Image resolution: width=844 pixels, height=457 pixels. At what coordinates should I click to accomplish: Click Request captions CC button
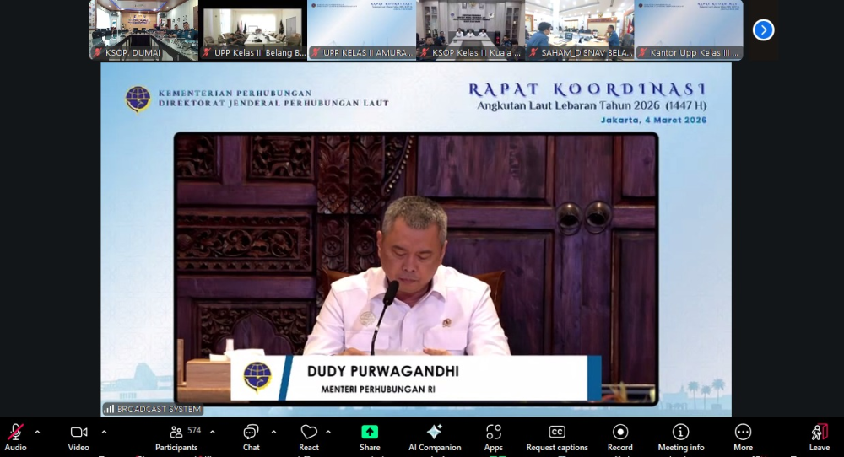557,438
